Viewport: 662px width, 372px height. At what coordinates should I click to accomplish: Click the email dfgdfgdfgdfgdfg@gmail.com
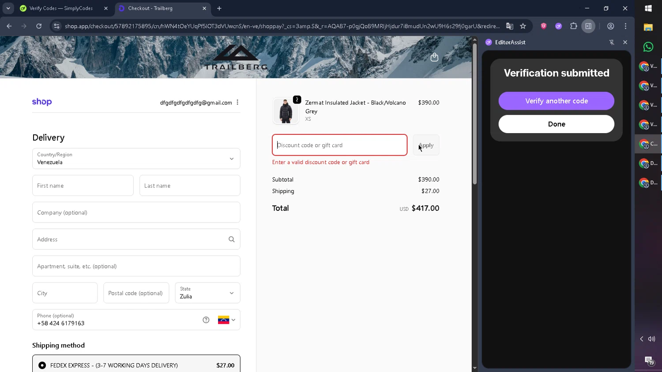196,103
